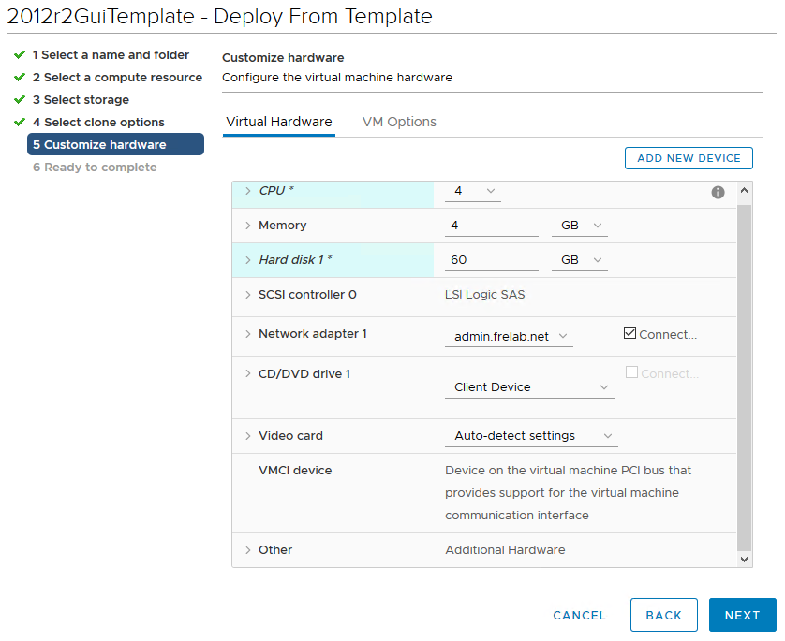Expand the Memory settings row
The width and height of the screenshot is (785, 641).
(x=247, y=226)
